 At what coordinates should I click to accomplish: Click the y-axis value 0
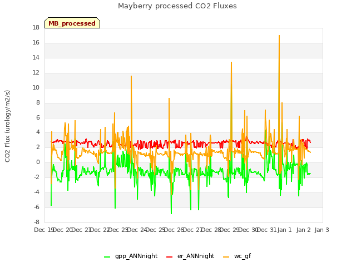pyautogui.click(x=38, y=162)
